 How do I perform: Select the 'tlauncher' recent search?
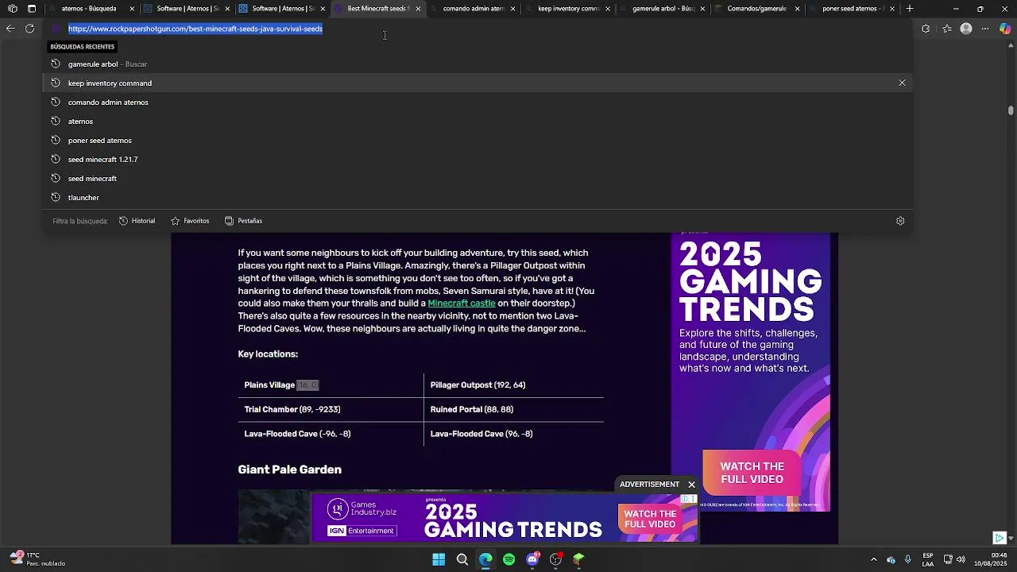click(x=477, y=197)
